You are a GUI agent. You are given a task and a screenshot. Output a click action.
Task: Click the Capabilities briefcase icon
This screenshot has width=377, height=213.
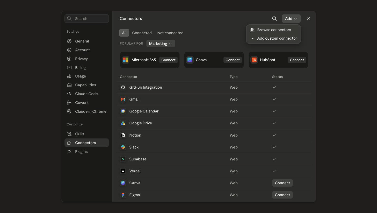(x=69, y=85)
